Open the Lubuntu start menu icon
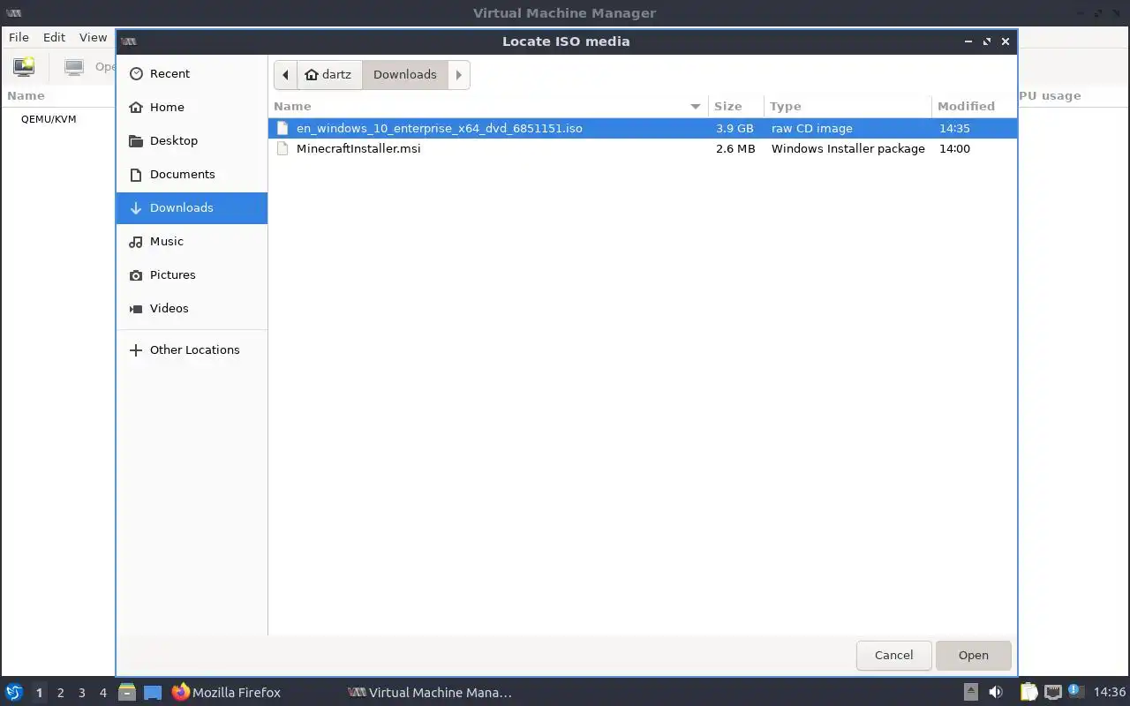The width and height of the screenshot is (1130, 706). pyautogui.click(x=13, y=693)
